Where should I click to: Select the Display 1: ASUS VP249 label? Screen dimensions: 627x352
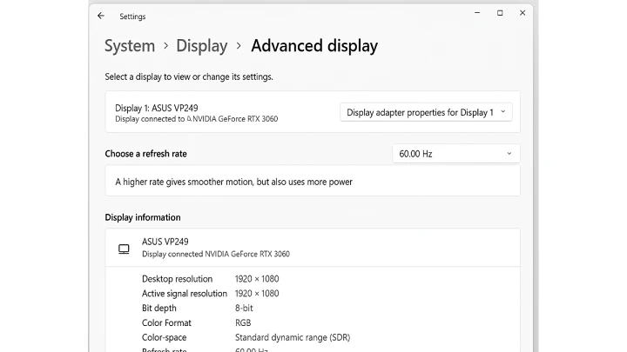coord(157,108)
